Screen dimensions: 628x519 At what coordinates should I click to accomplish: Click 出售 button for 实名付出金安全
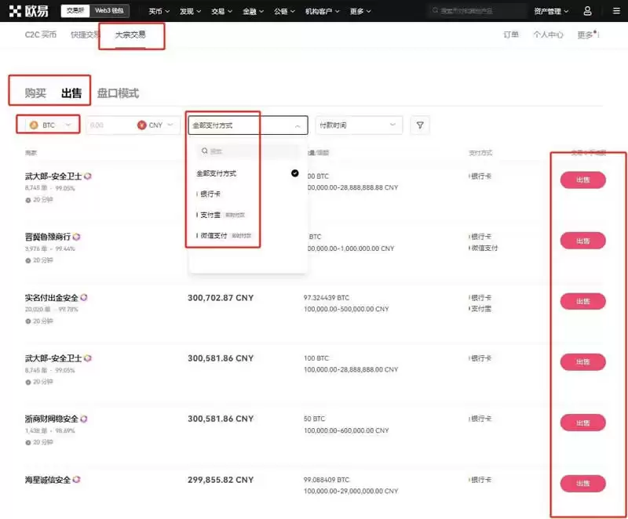[582, 302]
